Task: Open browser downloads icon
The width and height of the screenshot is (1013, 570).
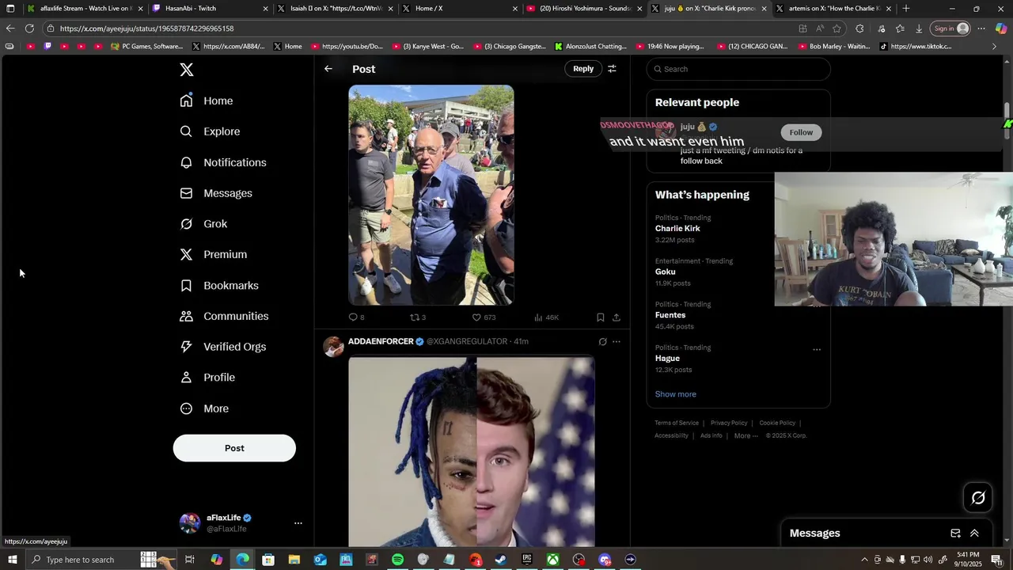Action: tap(919, 28)
